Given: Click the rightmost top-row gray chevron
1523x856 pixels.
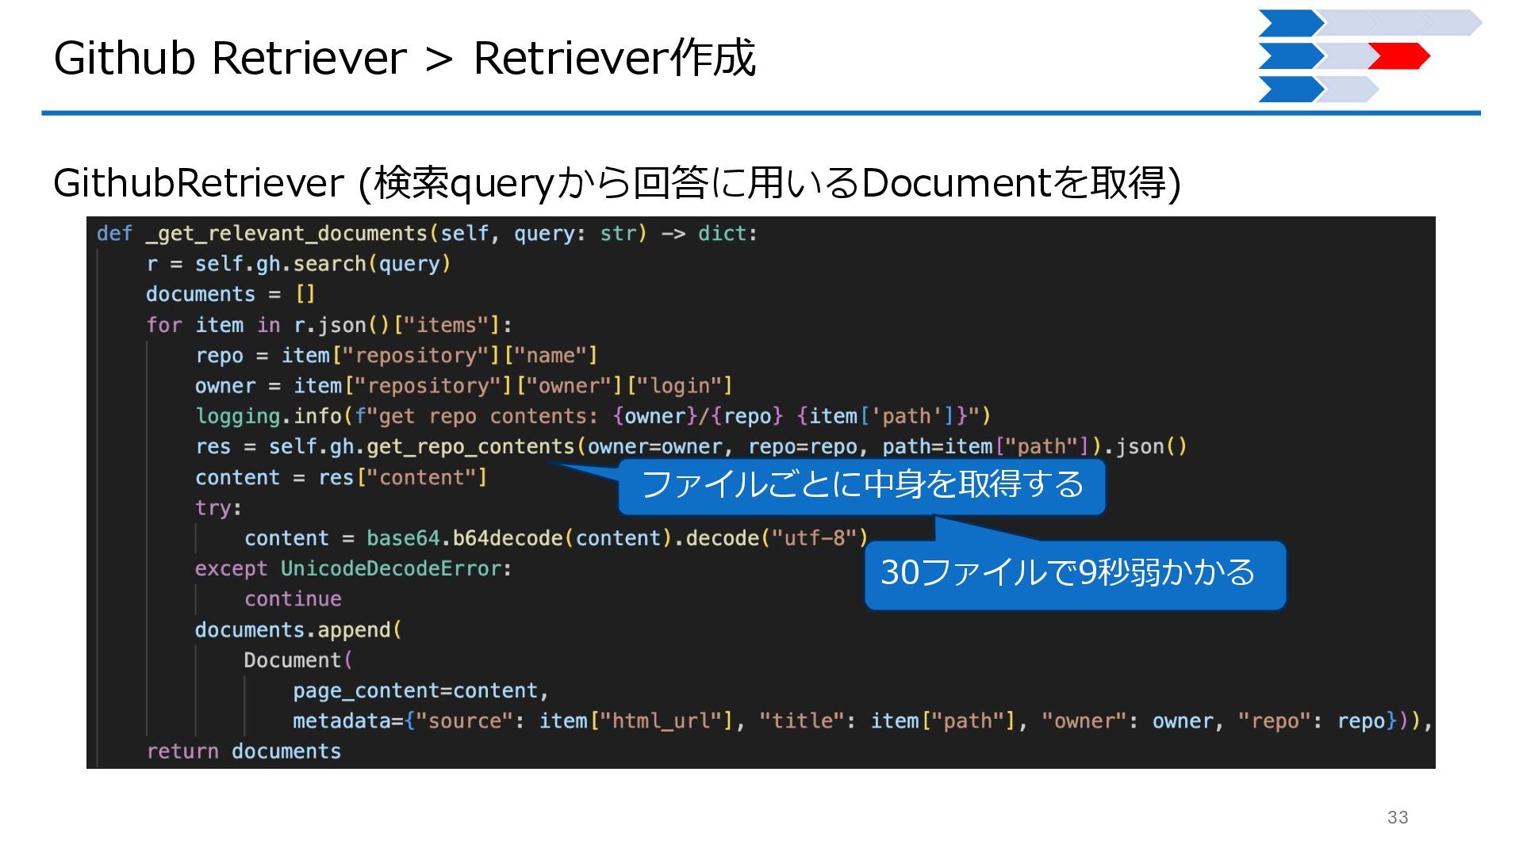Looking at the screenshot, I should coord(1456,23).
